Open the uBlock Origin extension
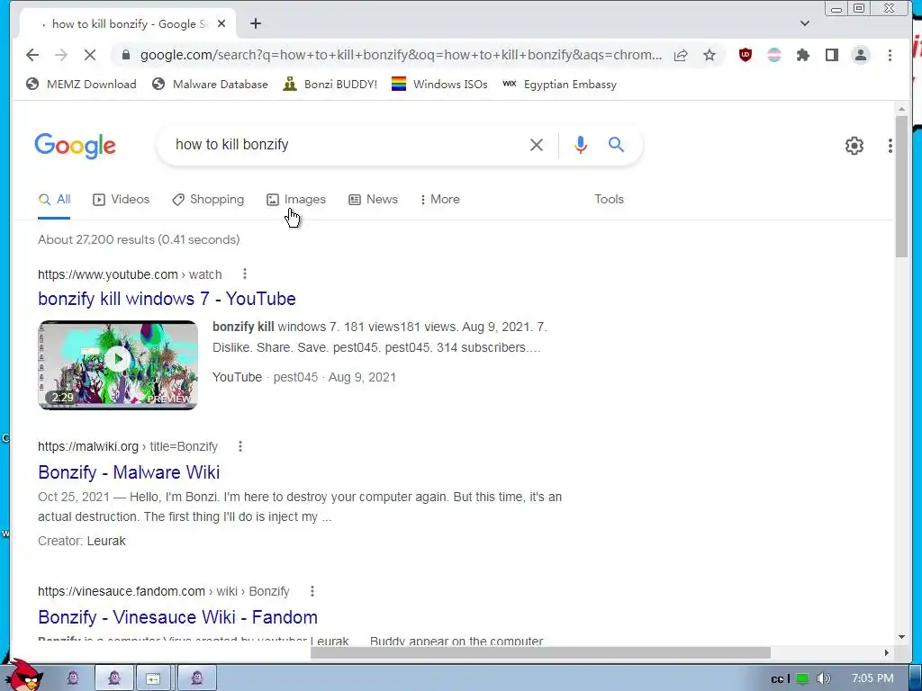 pos(745,55)
